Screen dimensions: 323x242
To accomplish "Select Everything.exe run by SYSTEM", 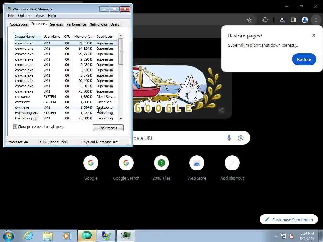I will [x=66, y=113].
